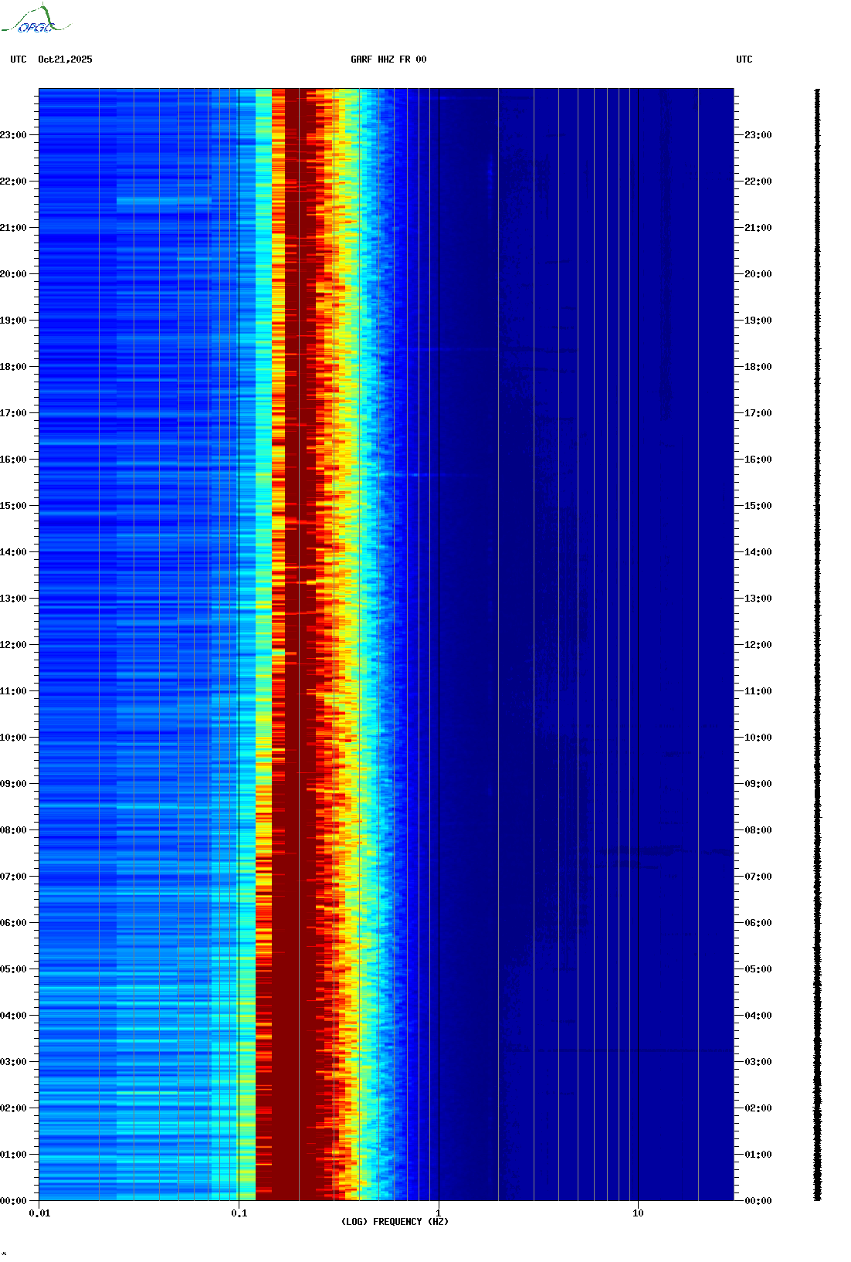Screen dimensions: 851x1262
Task: Click the 0.1 frequency axis label
Action: coord(239,1213)
